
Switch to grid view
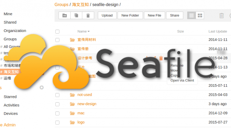coord(200,16)
